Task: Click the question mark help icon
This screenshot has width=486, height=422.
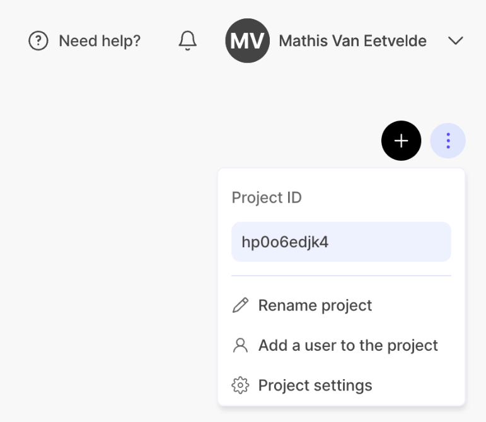Action: coord(38,41)
